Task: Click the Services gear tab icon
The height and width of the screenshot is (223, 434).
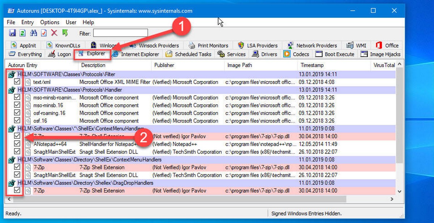Action: 221,54
